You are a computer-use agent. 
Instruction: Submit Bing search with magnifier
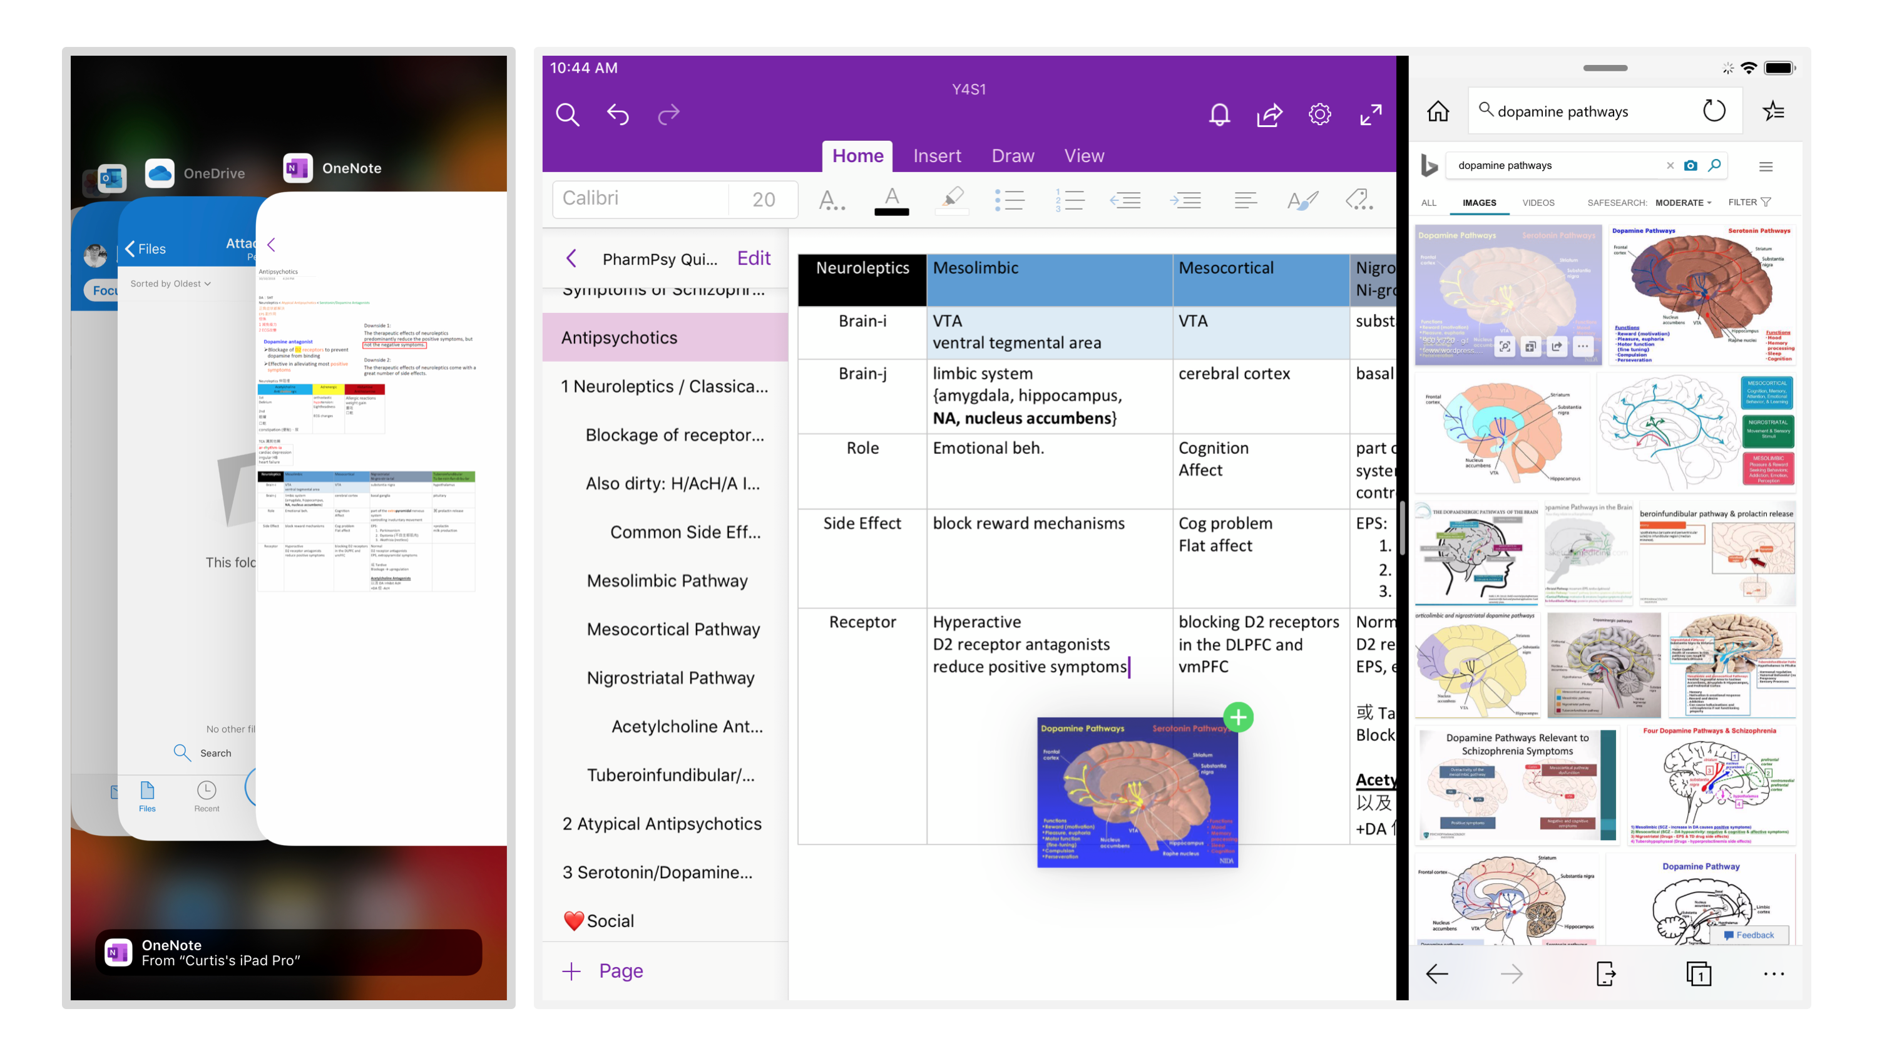1714,165
